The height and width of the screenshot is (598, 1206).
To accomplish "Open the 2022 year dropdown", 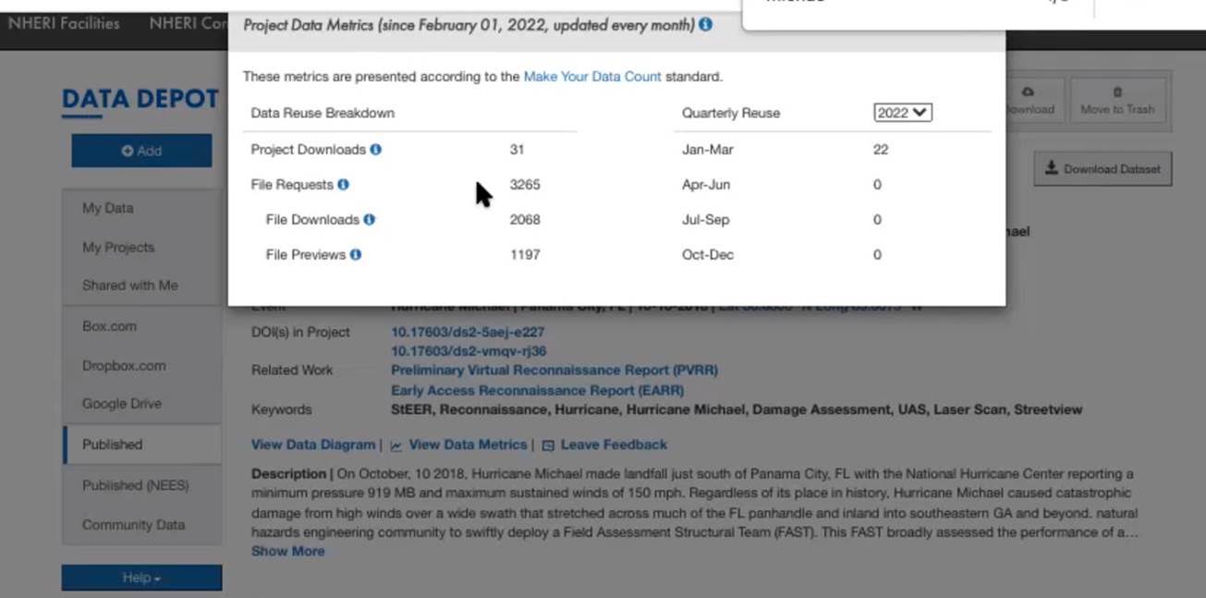I will pyautogui.click(x=902, y=113).
